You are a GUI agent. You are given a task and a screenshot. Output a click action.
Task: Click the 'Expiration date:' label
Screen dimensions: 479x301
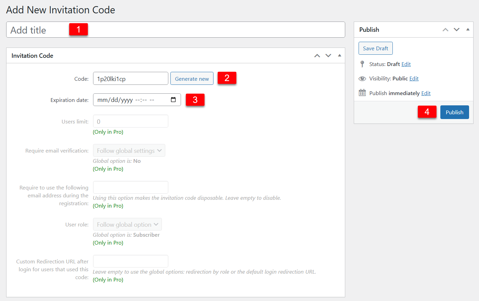[x=69, y=100]
